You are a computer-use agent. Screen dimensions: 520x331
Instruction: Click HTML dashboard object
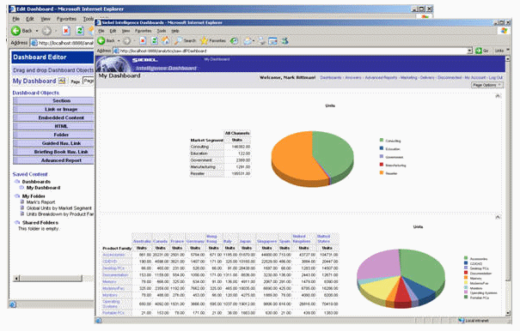click(53, 126)
